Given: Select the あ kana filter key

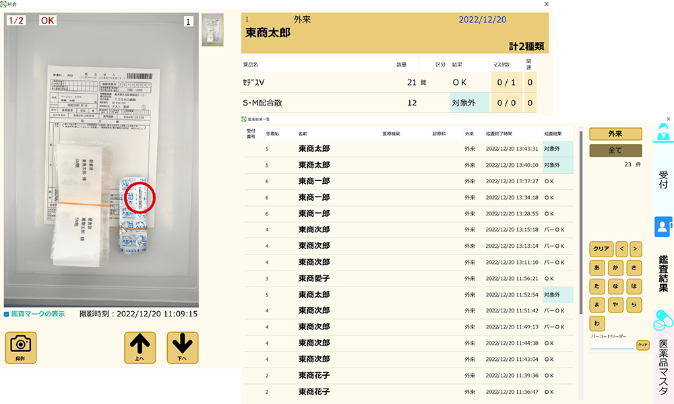Looking at the screenshot, I should coord(597,268).
